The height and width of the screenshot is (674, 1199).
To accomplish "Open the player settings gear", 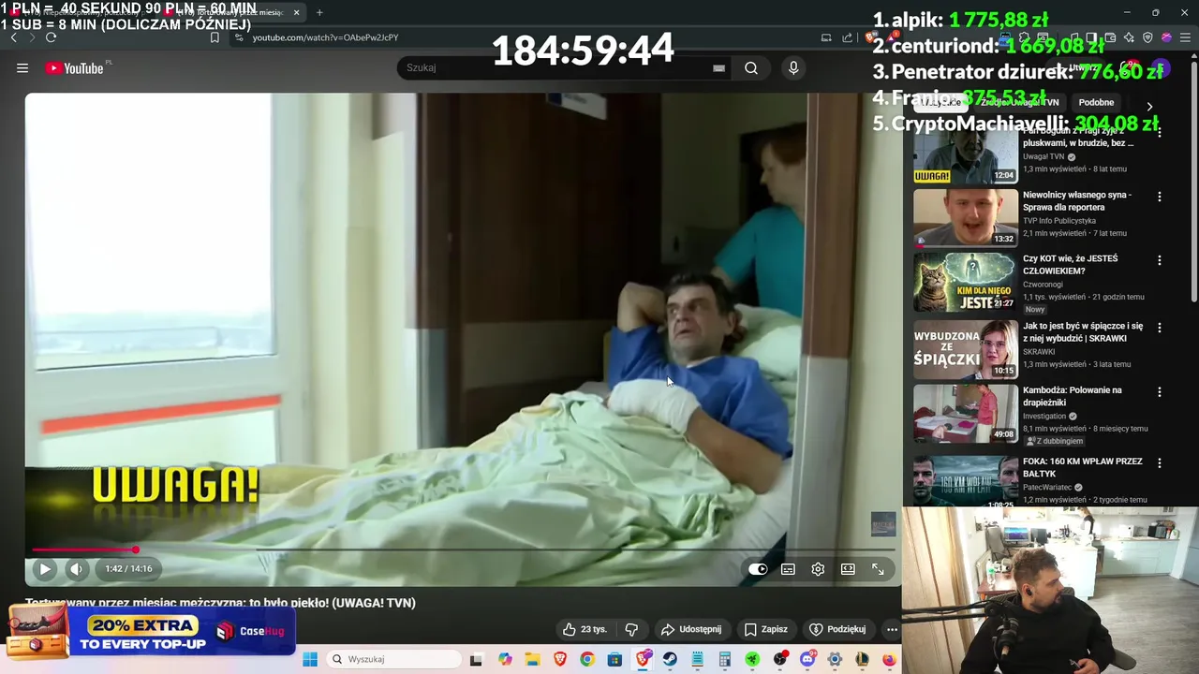I will coord(818,569).
